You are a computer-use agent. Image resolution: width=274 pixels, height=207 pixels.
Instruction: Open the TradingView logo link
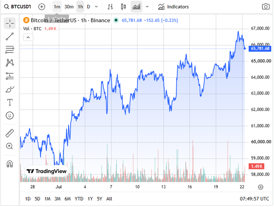pos(47,171)
